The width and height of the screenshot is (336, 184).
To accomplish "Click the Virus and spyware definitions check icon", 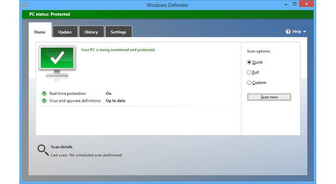I will coord(44,101).
